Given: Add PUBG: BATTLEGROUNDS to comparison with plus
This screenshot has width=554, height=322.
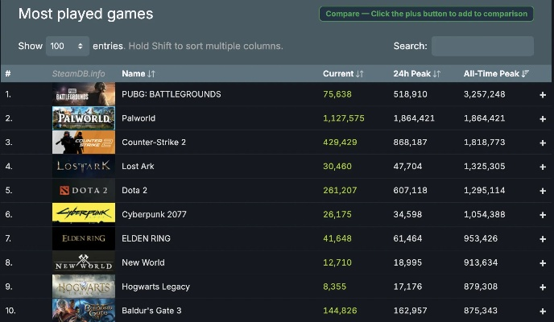Looking at the screenshot, I should tap(543, 94).
